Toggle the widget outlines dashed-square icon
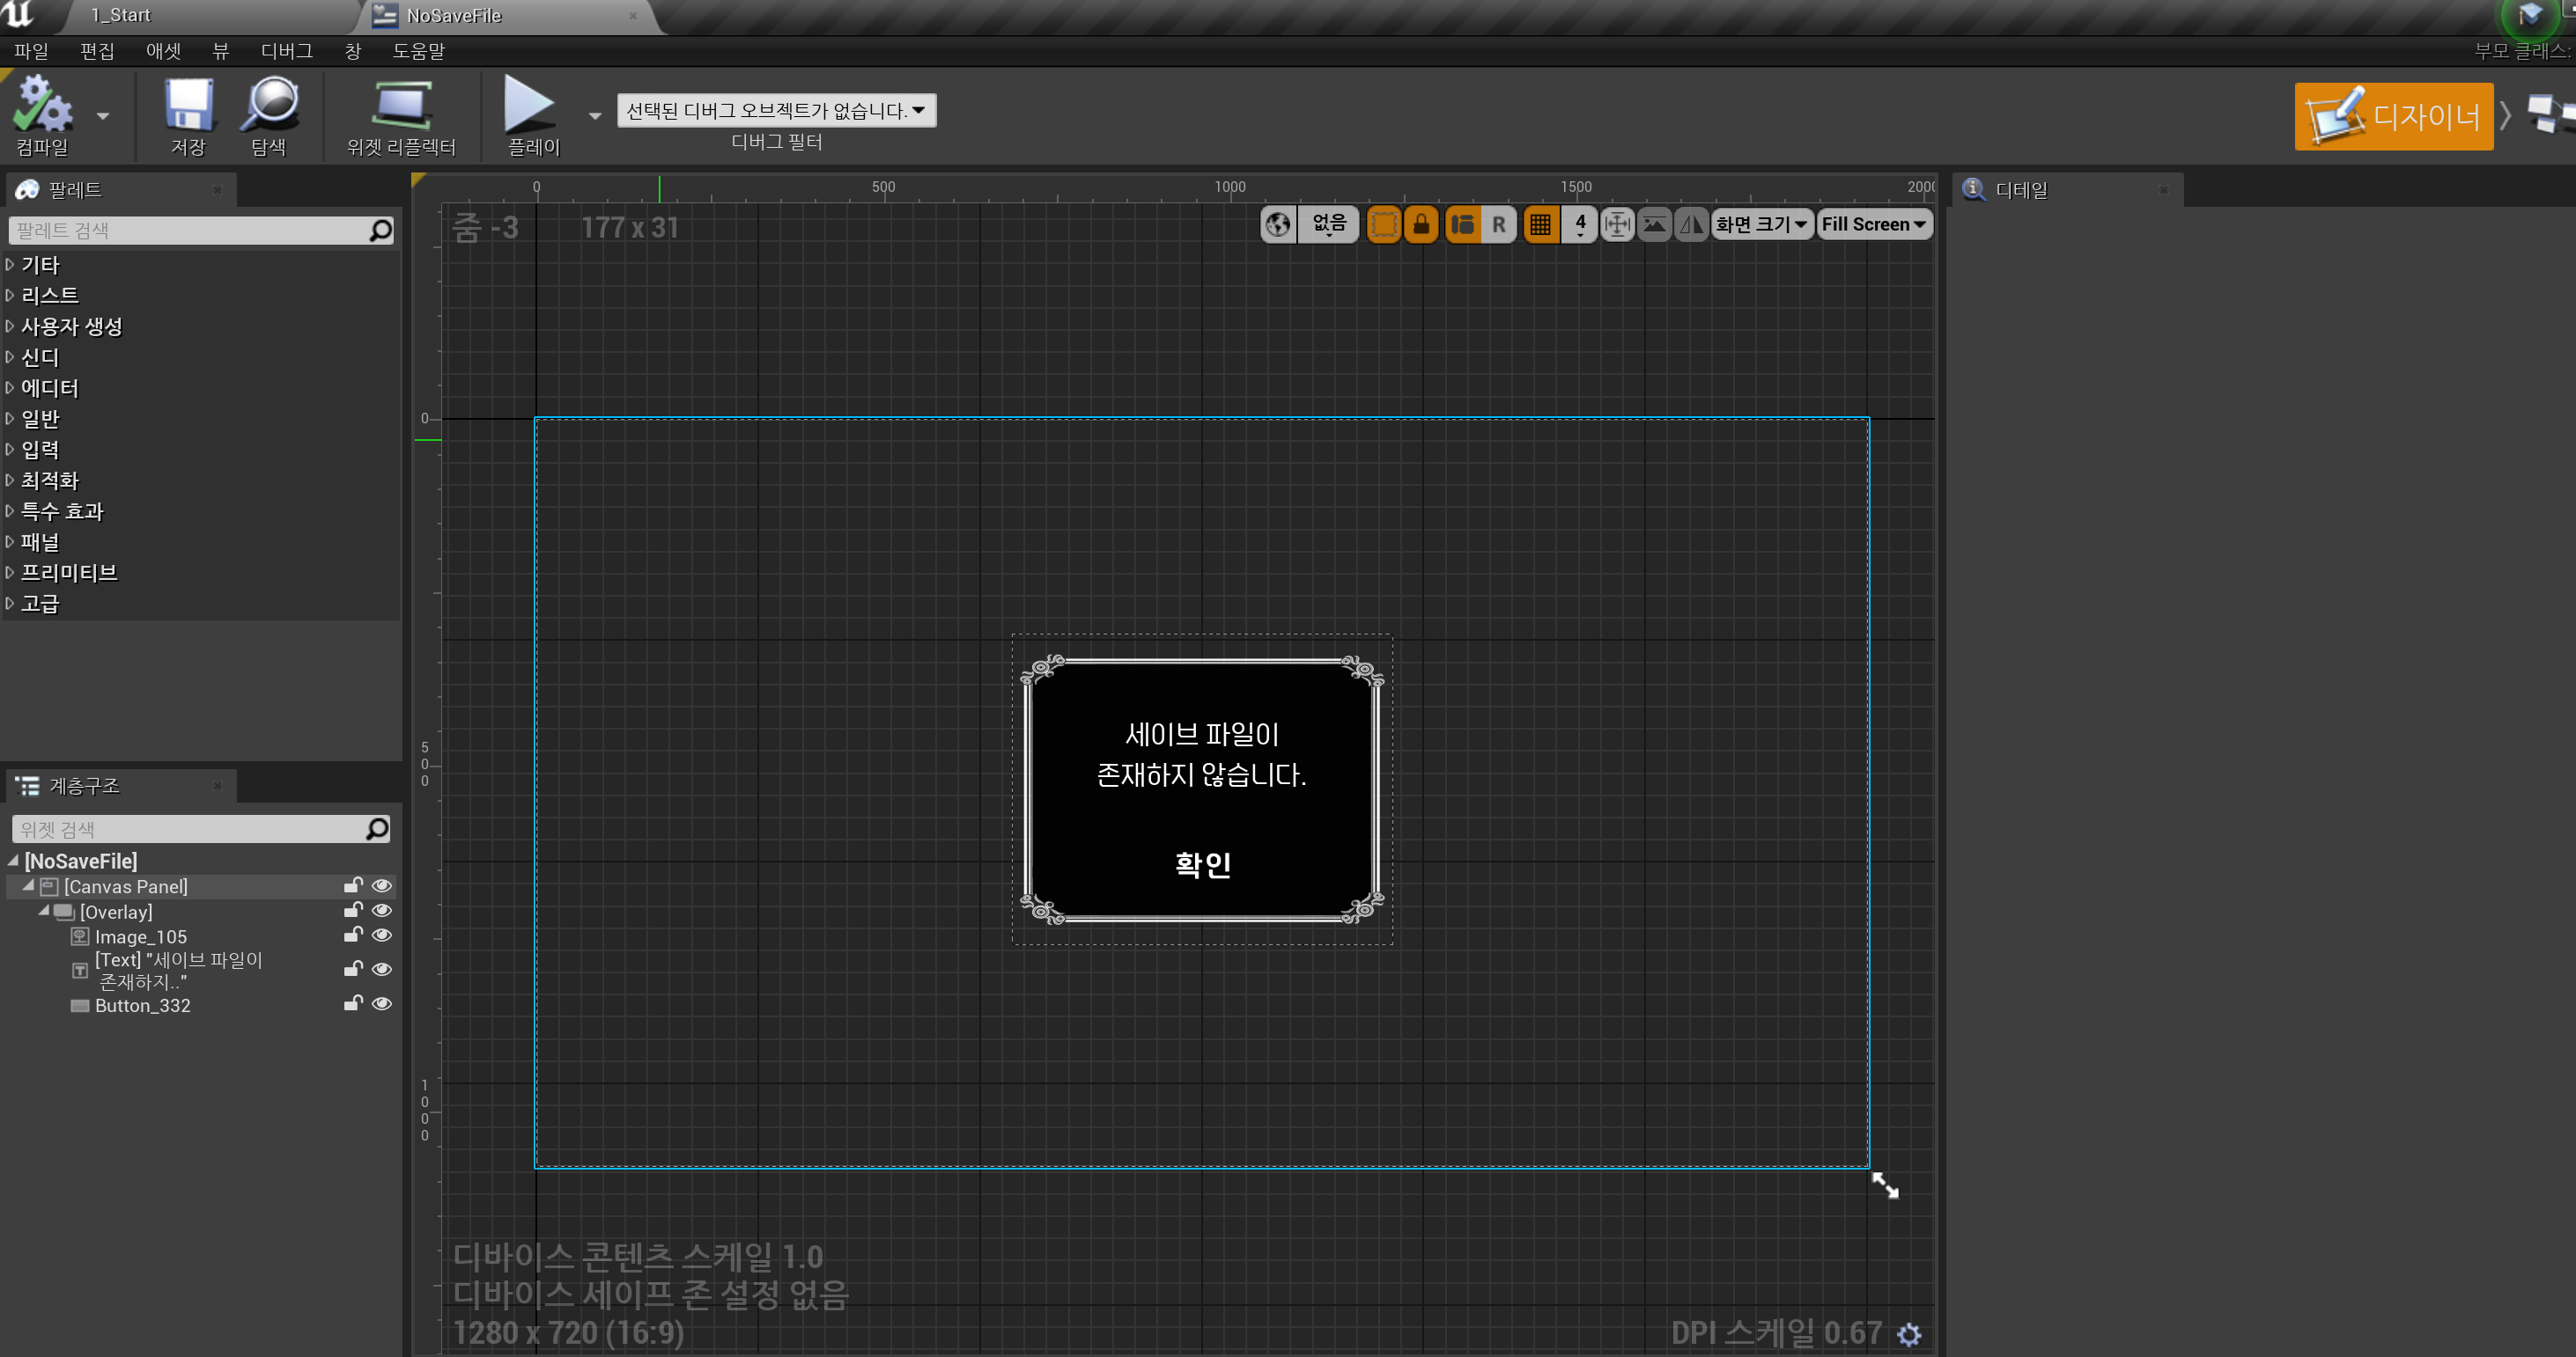Image resolution: width=2576 pixels, height=1357 pixels. point(1384,224)
